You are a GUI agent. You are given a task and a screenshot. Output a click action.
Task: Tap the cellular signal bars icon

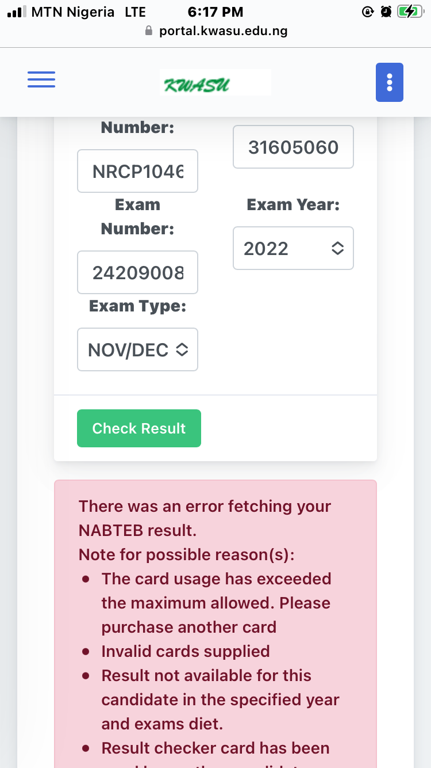pos(17,12)
